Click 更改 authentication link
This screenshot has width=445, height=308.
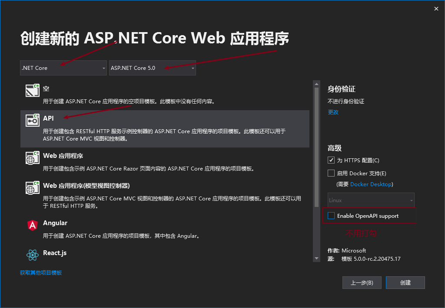coord(333,112)
